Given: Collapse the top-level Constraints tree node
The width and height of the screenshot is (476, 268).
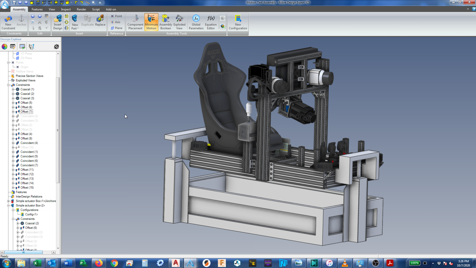Looking at the screenshot, I should point(9,85).
